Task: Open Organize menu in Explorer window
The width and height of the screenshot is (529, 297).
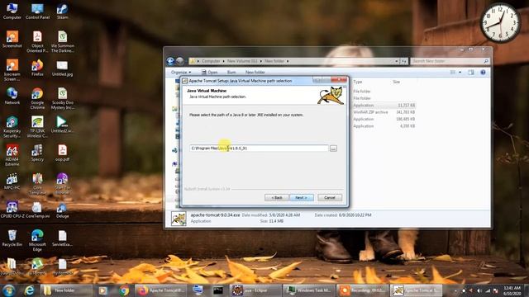Action: click(x=181, y=73)
